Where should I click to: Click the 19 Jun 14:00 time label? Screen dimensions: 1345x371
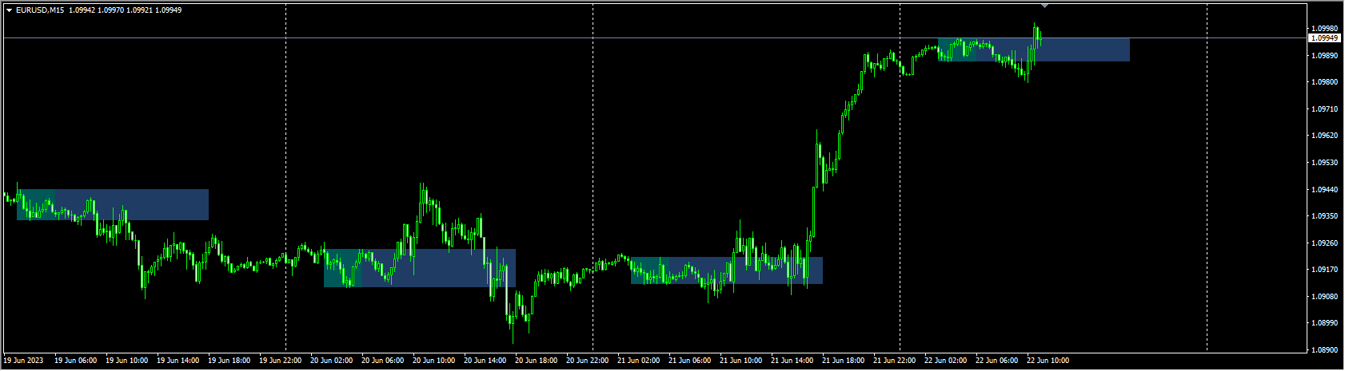178,361
